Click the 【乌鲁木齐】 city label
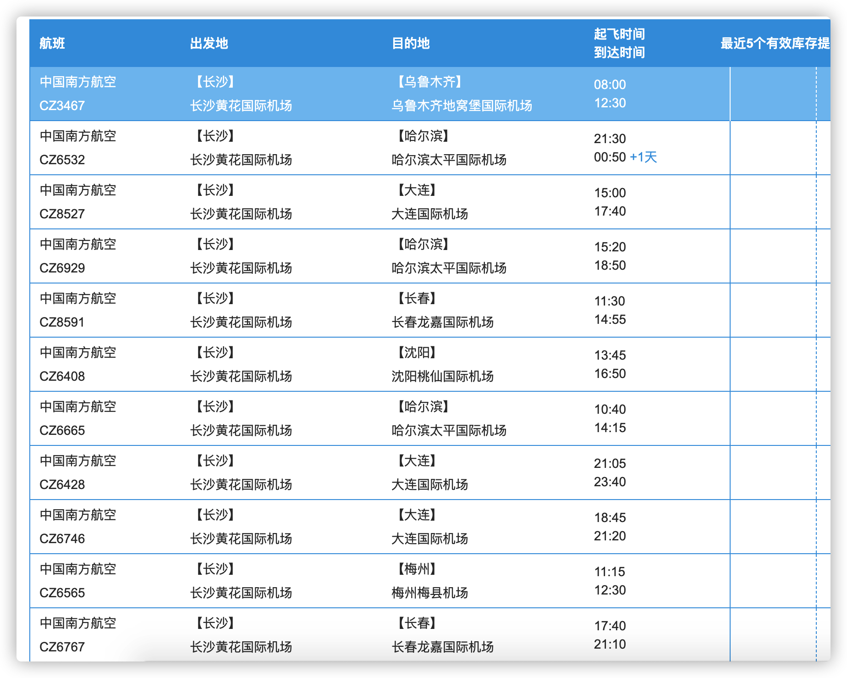Image resolution: width=847 pixels, height=678 pixels. tap(430, 82)
